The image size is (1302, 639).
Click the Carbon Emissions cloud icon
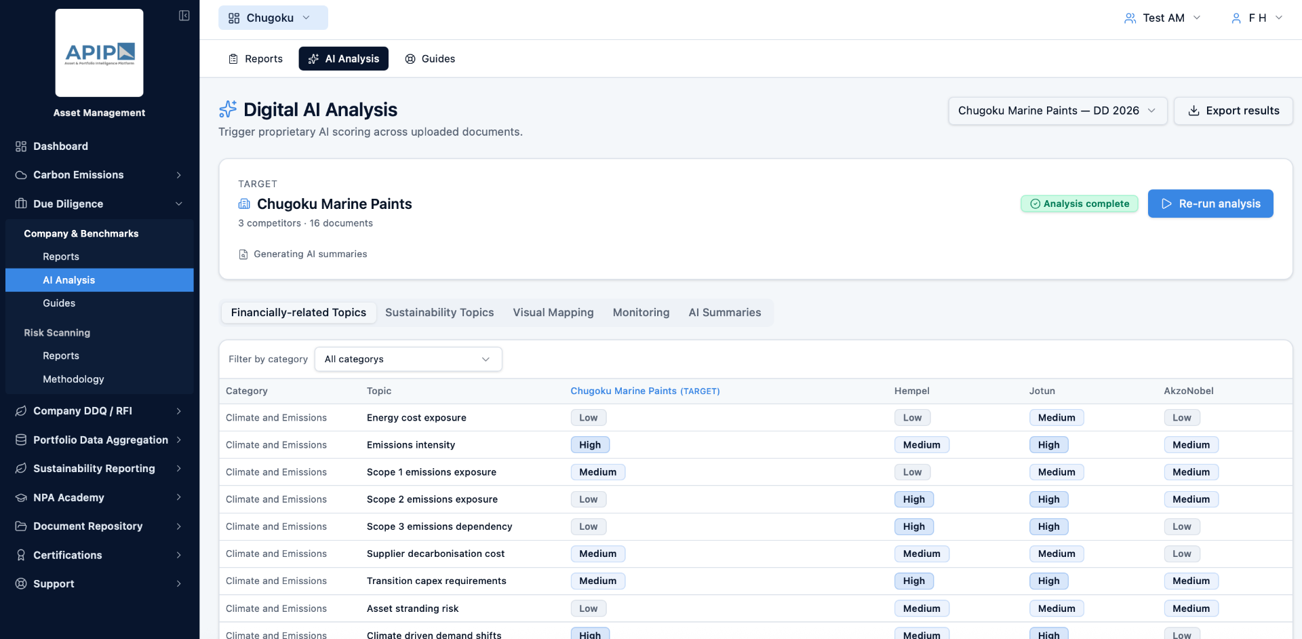(x=21, y=175)
